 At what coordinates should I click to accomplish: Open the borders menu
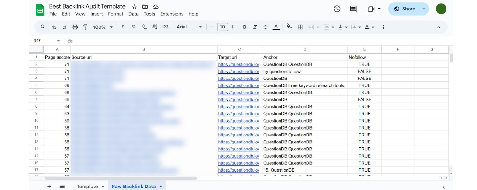300,27
